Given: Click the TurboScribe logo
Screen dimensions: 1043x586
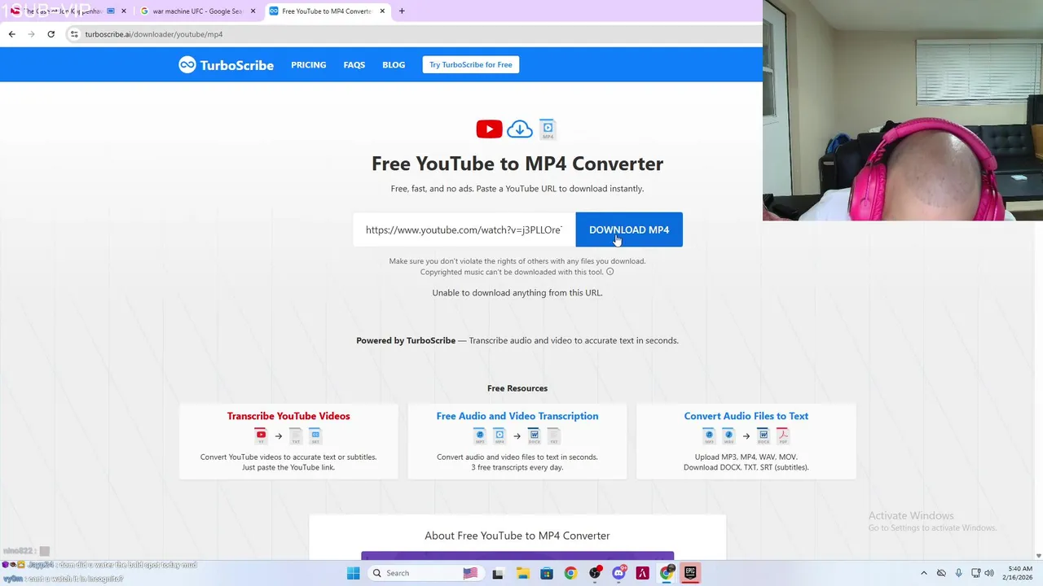Looking at the screenshot, I should pos(226,65).
